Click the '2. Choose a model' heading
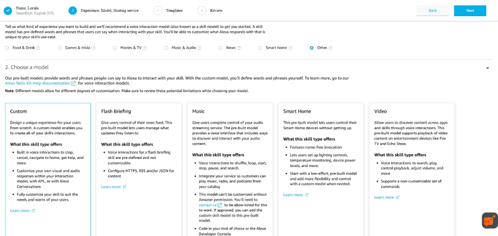 coord(27,67)
